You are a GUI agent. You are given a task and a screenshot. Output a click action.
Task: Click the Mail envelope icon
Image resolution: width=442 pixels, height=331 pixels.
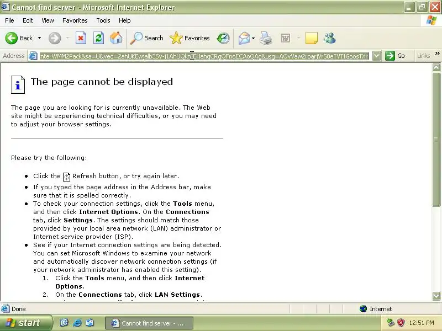(x=244, y=38)
